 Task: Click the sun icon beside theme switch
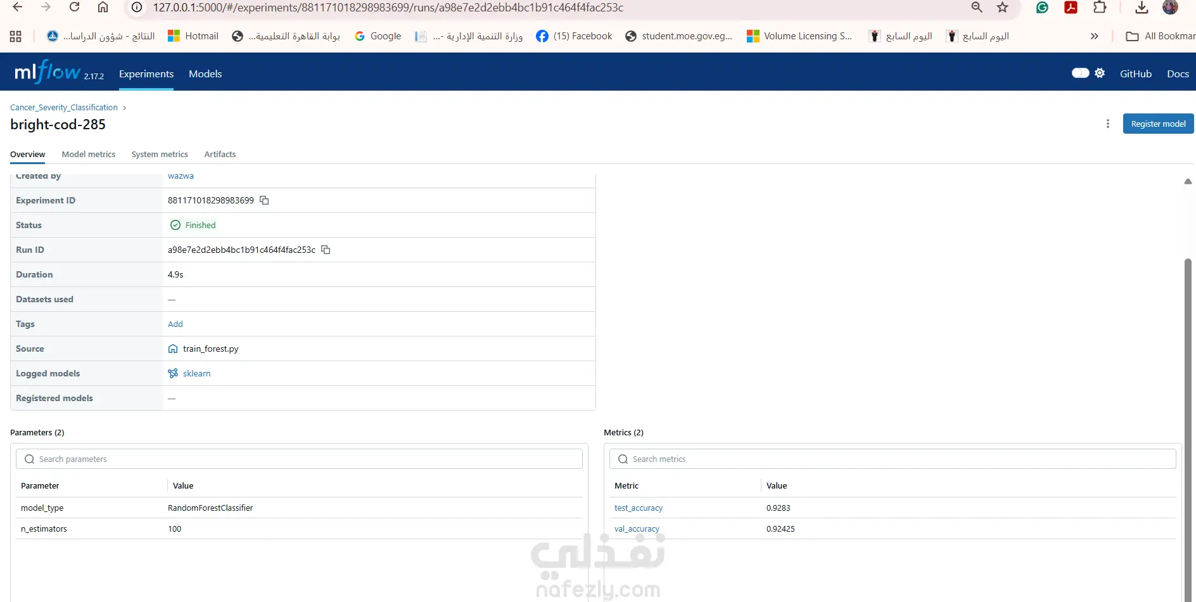(x=1100, y=73)
